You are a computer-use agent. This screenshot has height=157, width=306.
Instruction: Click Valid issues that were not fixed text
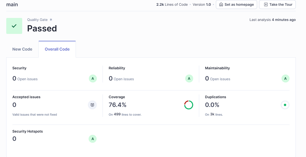point(35,115)
